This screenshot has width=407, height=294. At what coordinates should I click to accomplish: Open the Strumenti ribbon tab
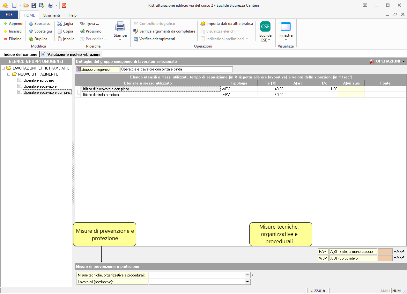pyautogui.click(x=51, y=15)
